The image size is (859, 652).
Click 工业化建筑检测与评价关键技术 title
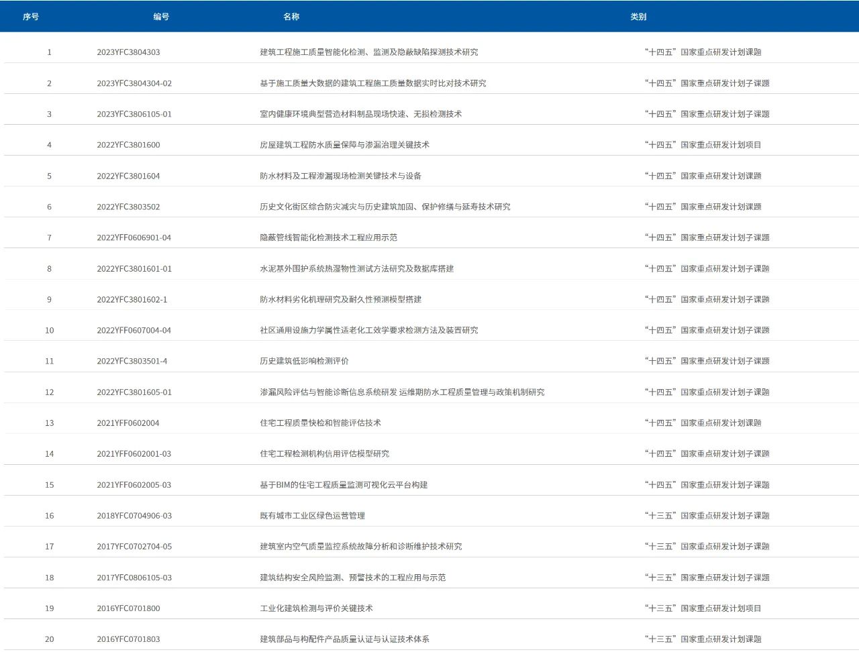pos(316,608)
